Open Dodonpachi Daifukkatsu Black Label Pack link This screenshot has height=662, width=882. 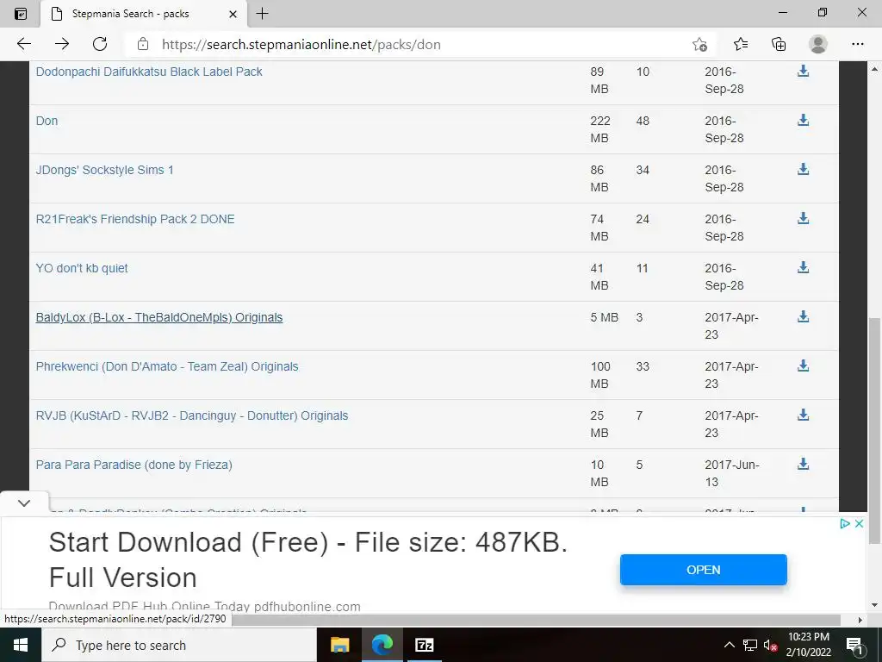coord(149,72)
